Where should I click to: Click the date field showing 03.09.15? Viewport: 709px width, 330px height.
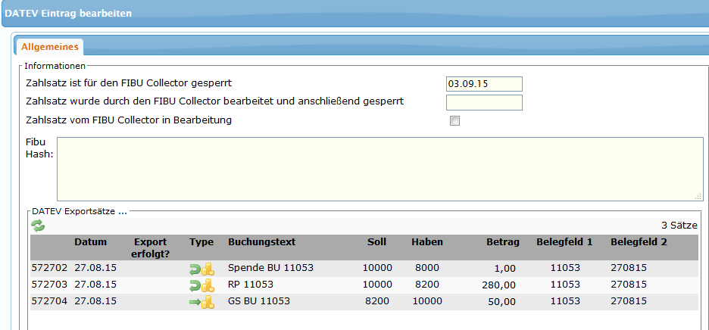484,83
